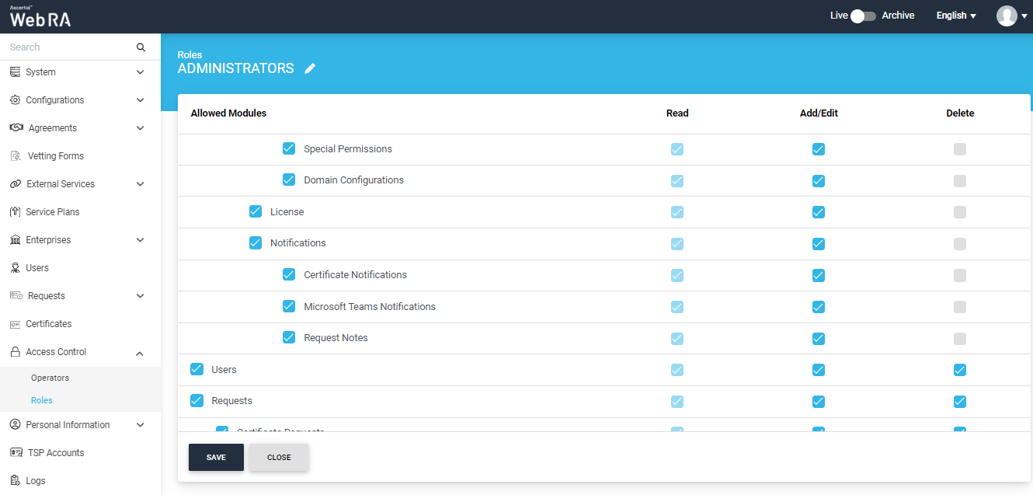Toggle the Live/Archive switch

pos(863,16)
